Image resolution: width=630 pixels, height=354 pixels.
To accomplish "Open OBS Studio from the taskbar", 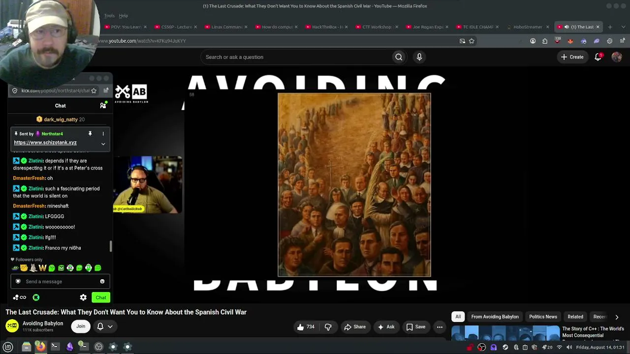I will tap(98, 347).
